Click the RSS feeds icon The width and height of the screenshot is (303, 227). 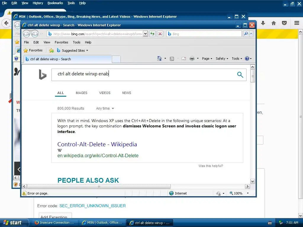[172, 59]
